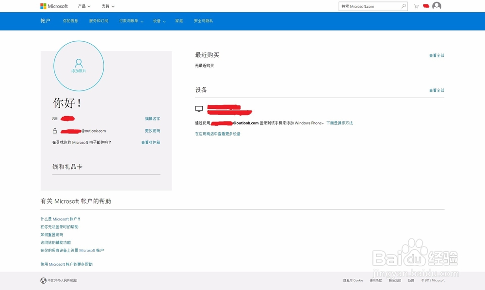Click 在应用商店中查看更多设备 link

217,134
